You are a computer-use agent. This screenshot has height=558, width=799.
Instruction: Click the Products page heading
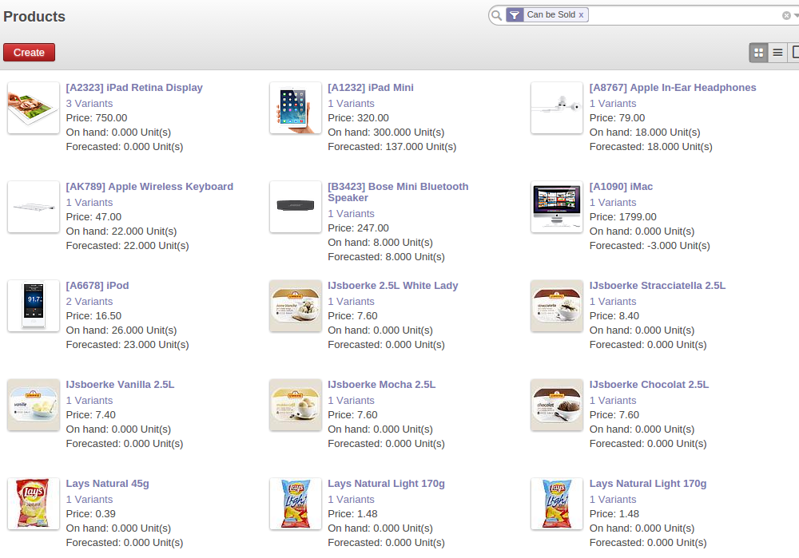coord(34,16)
